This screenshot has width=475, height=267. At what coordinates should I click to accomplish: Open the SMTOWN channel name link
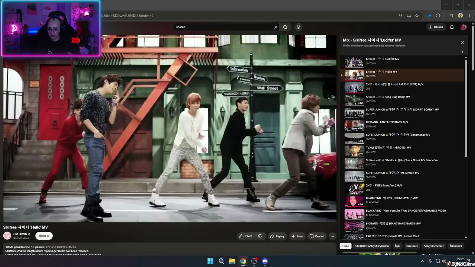(20, 234)
